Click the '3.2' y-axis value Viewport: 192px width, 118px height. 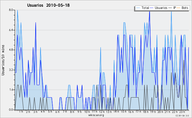11,70
